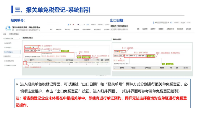The height and width of the screenshot is (113, 204).
Task: Open 阳光化专栏 in the 报关单号 screenshot nav bar
Action: point(98,29)
